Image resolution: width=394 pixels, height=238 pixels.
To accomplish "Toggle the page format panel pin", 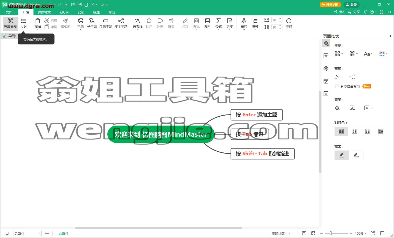I will (390, 36).
